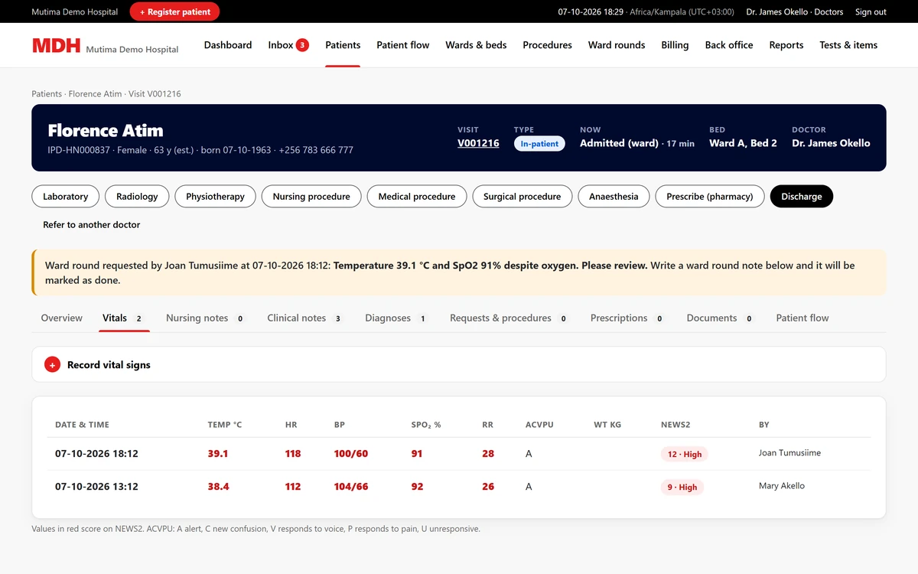Open the Billing menu item
The image size is (918, 574).
(675, 45)
